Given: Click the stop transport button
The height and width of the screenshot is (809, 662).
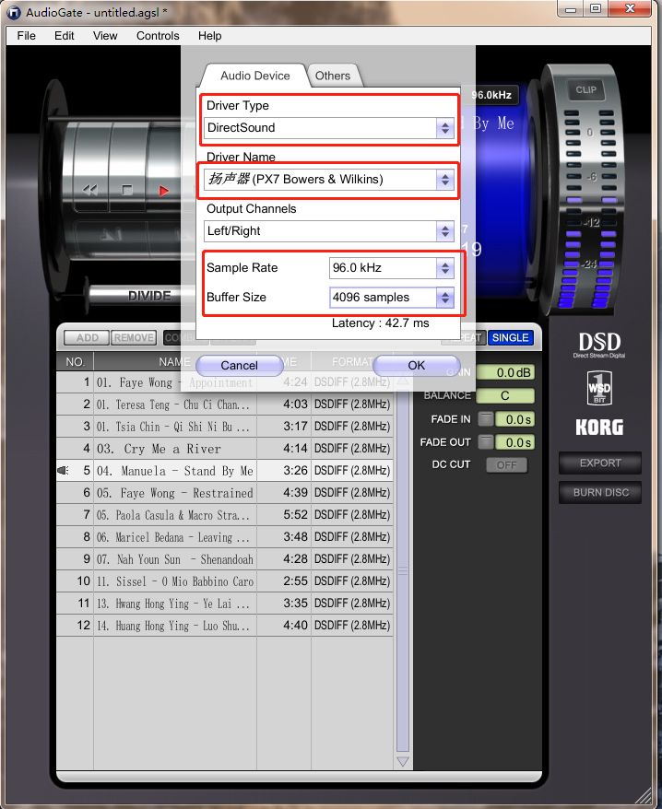Looking at the screenshot, I should [x=127, y=190].
